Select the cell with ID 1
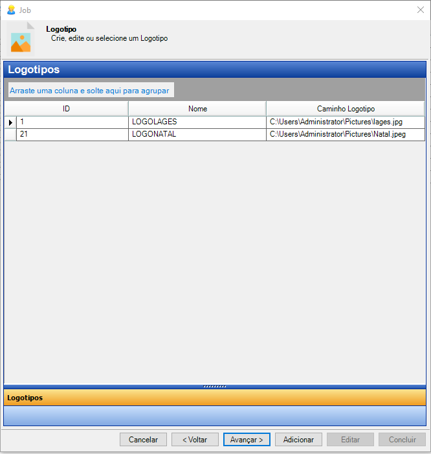The width and height of the screenshot is (431, 454). [x=72, y=122]
